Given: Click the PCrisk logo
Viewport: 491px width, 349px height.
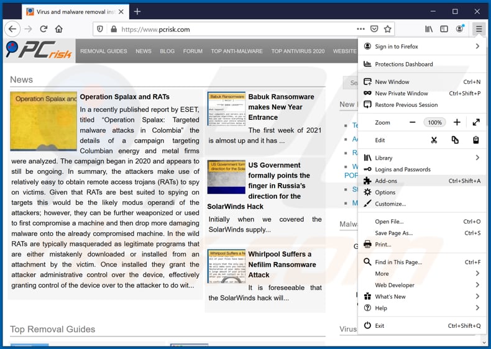Looking at the screenshot, I should point(39,51).
